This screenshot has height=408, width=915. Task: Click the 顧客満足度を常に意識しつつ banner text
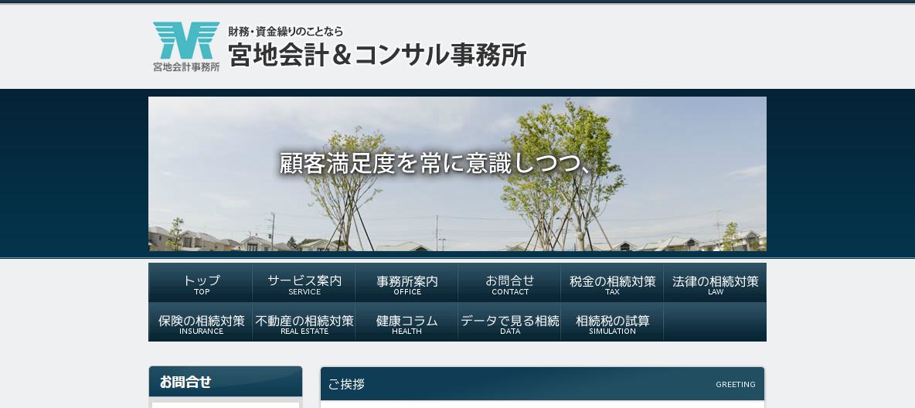coord(435,164)
